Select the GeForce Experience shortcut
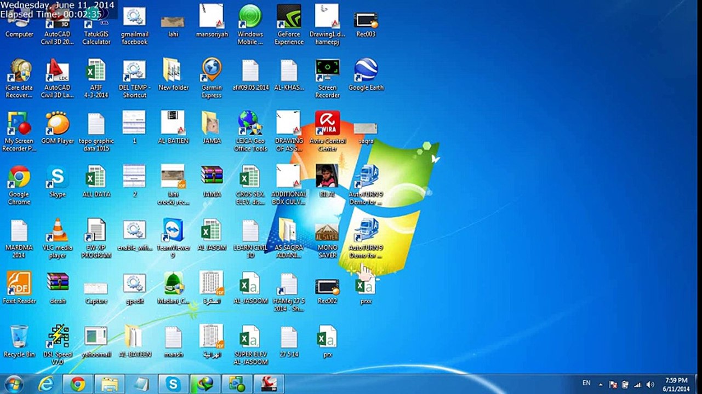Screen dimensions: 702x394 pyautogui.click(x=289, y=25)
